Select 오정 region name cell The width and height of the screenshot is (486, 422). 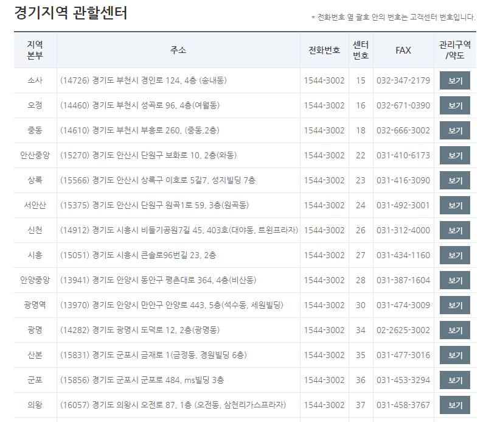35,105
